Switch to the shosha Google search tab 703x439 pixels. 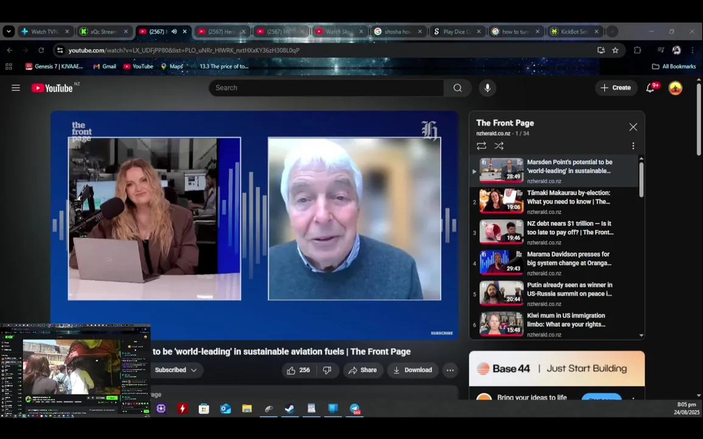click(x=397, y=32)
